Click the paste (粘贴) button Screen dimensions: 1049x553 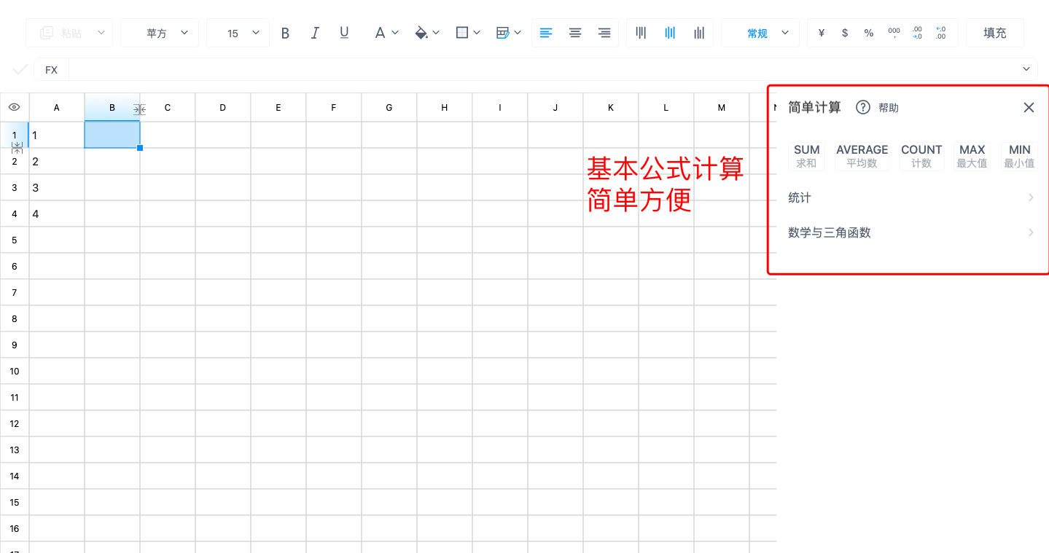click(x=60, y=33)
